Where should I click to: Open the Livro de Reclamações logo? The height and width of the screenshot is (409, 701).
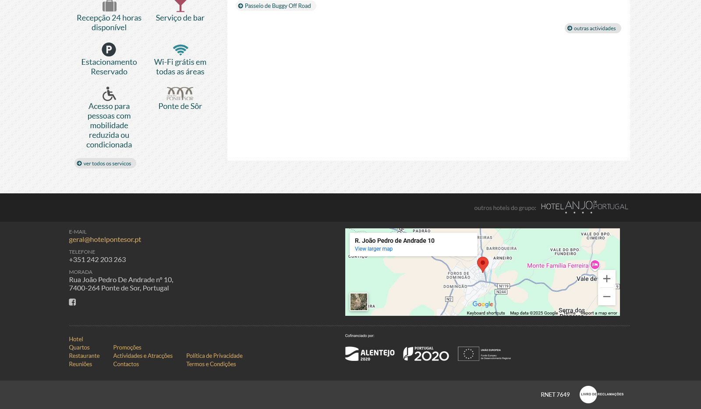601,395
